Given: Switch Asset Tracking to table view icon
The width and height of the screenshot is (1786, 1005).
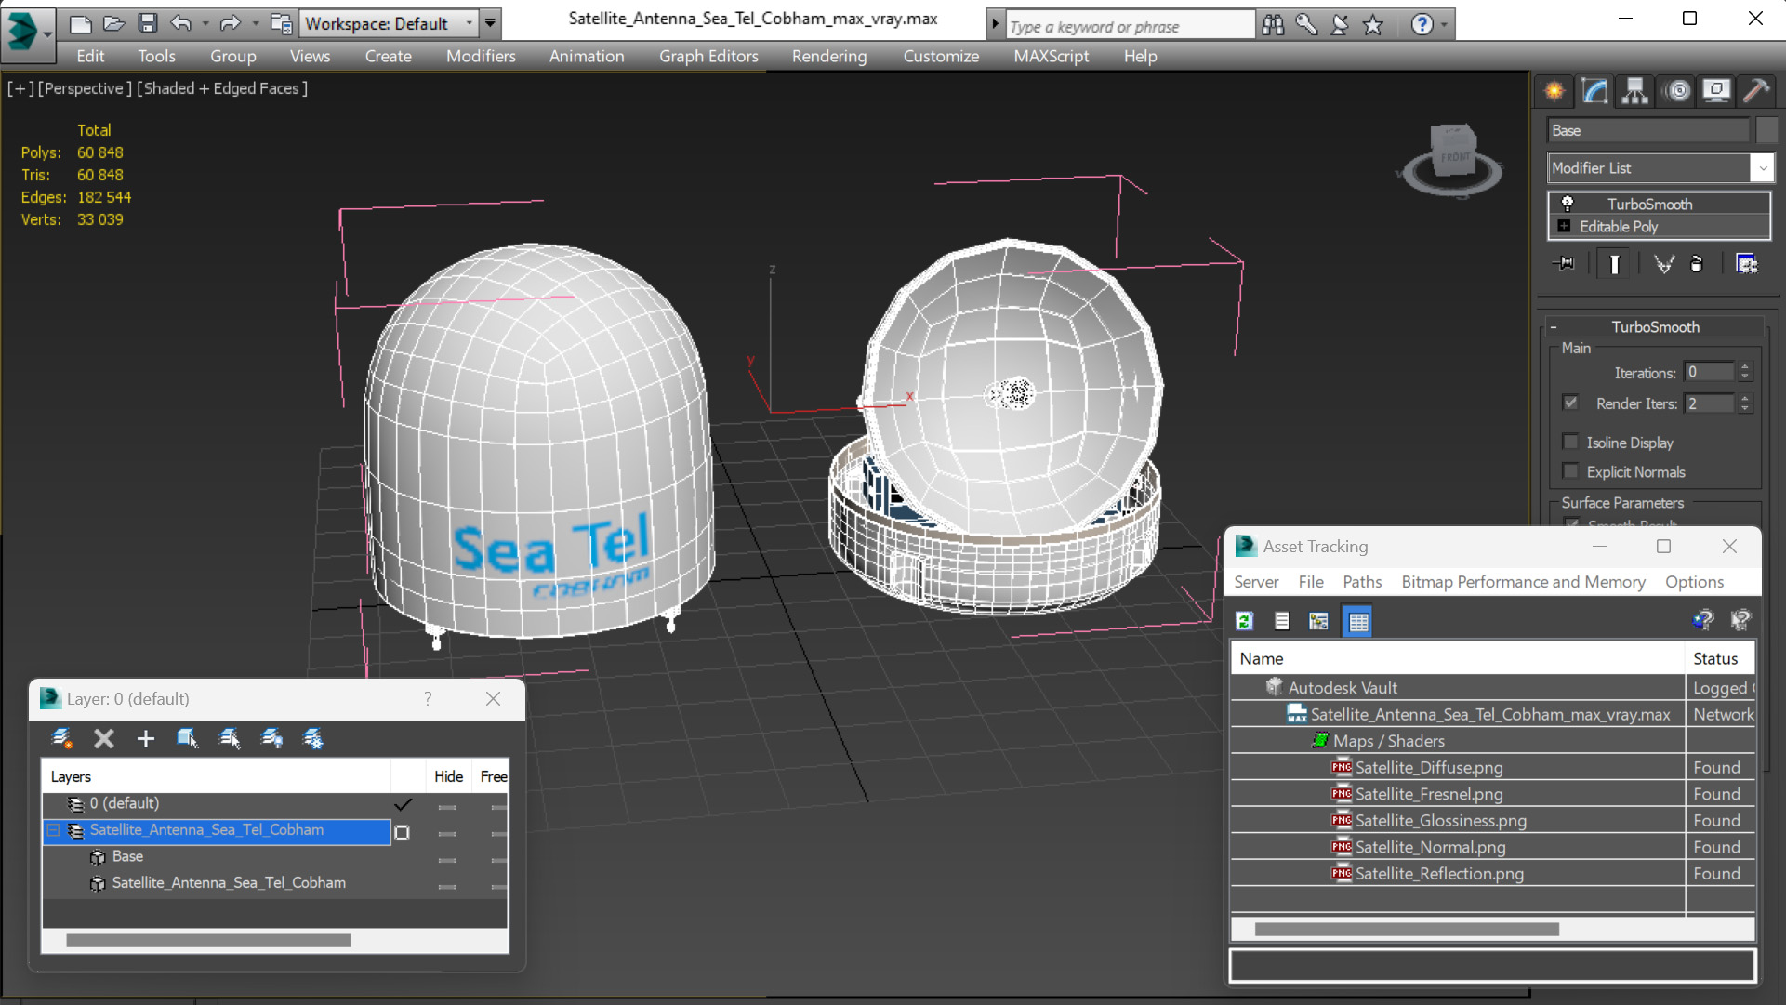Looking at the screenshot, I should tap(1358, 621).
